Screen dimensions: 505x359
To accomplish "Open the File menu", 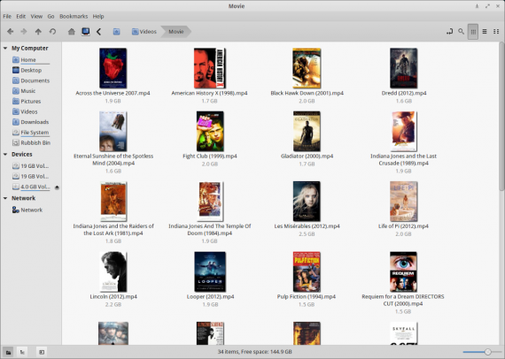I will coord(7,17).
